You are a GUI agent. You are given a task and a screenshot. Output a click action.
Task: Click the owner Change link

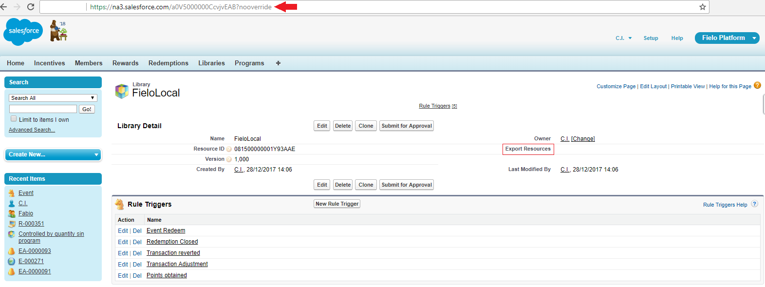click(583, 139)
